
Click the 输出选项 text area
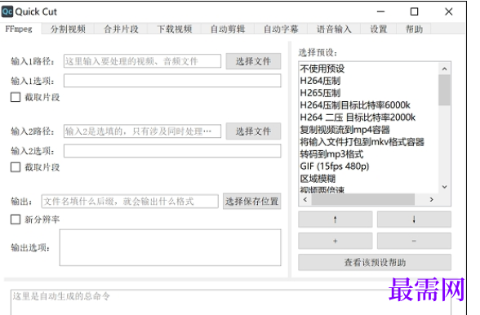pos(170,247)
